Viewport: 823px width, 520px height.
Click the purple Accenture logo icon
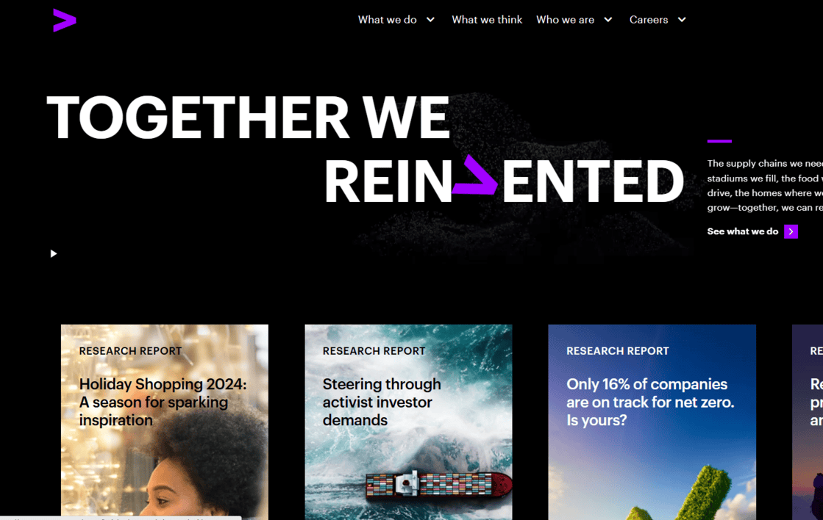(65, 21)
